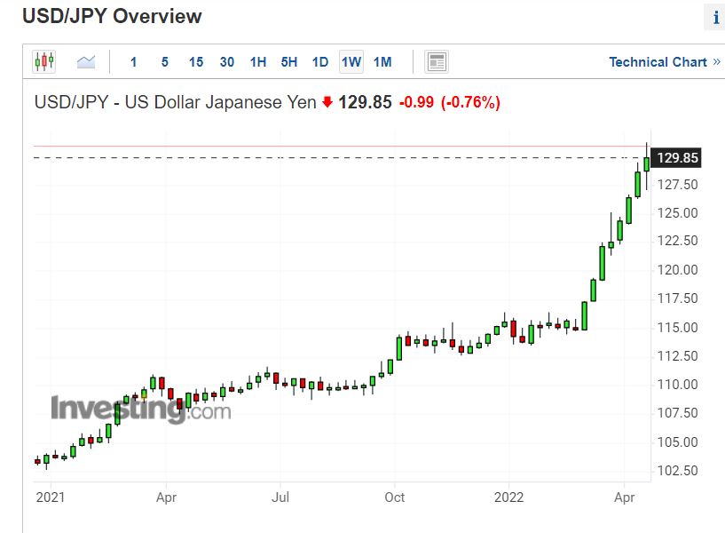Switch to candlestick chart type icon
725x533 pixels.
(x=43, y=61)
